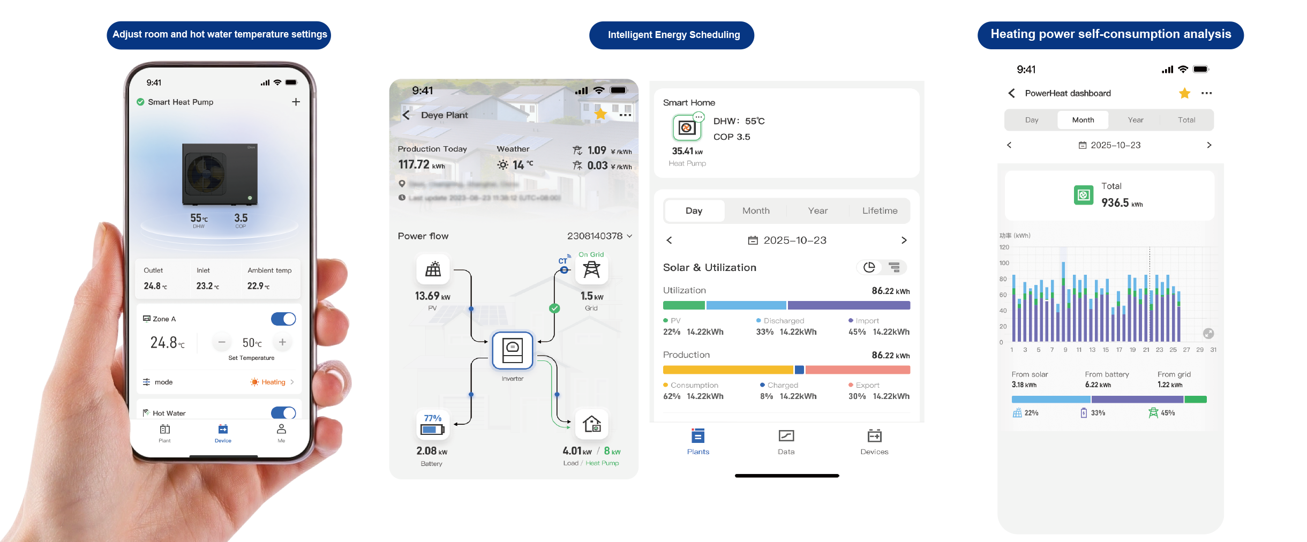Toggle the Hot Water switch
Screen dimensions: 1307x542
tap(283, 413)
